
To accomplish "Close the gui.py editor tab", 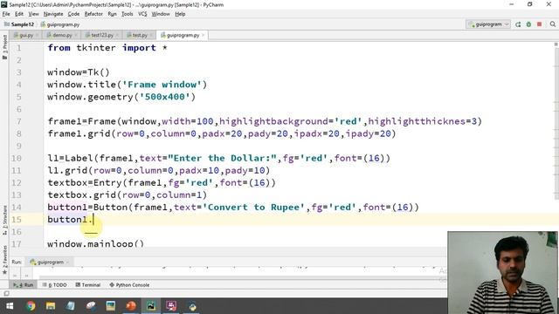I will pos(36,35).
